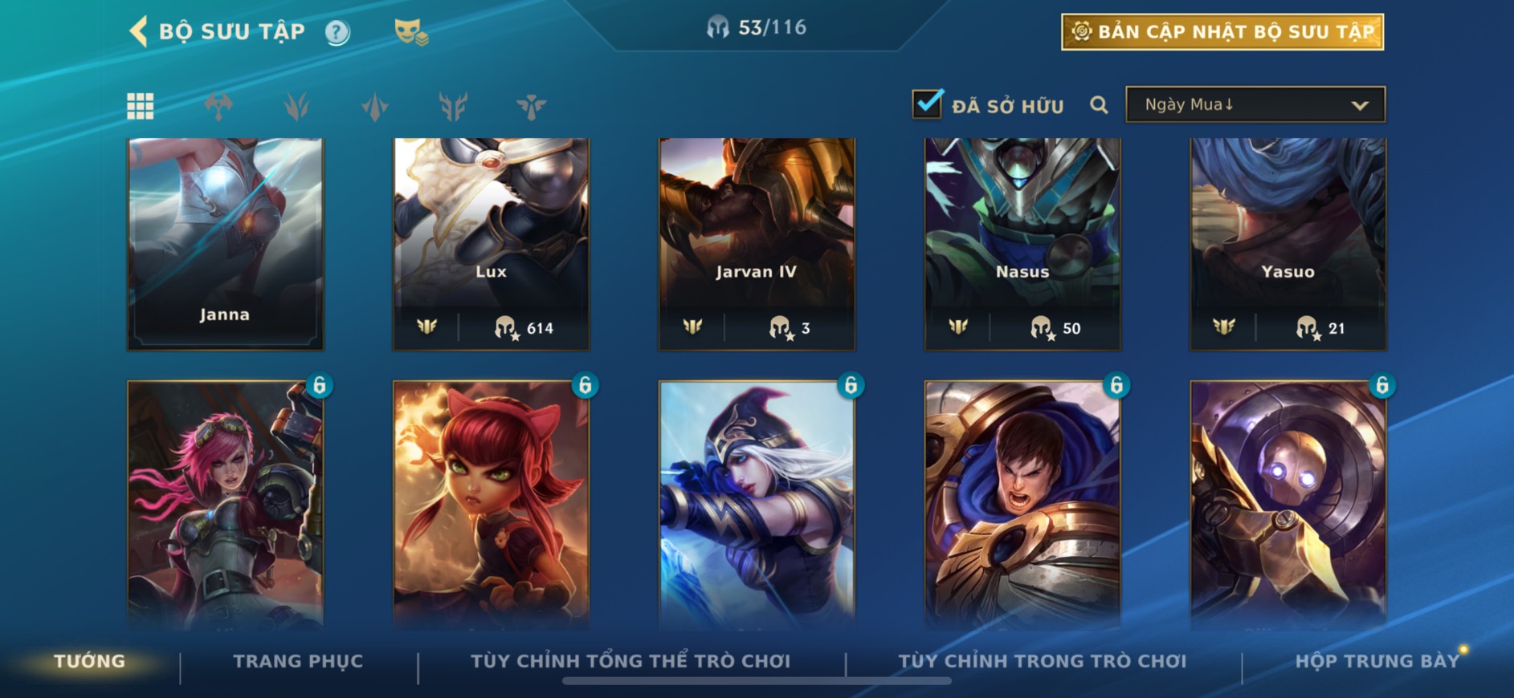
Task: Filter champions by the fifth role icon
Action: pos(531,106)
